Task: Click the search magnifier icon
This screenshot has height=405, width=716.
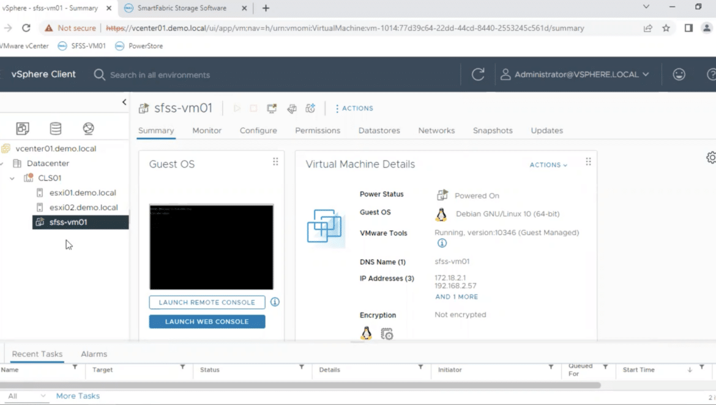Action: (x=99, y=75)
